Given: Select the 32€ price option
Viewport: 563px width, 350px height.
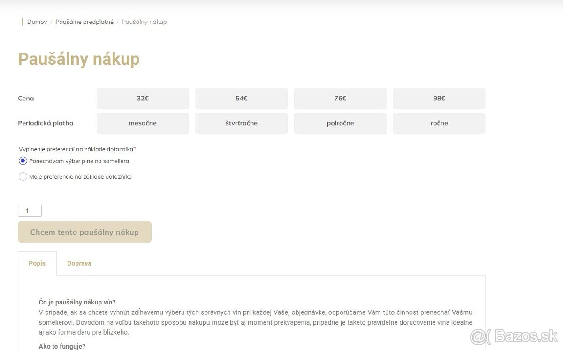Looking at the screenshot, I should pos(143,99).
